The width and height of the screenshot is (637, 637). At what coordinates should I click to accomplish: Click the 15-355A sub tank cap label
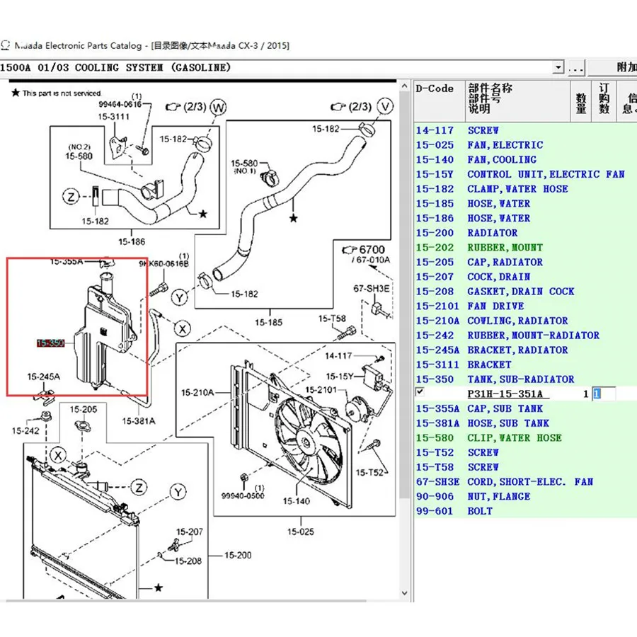67,261
